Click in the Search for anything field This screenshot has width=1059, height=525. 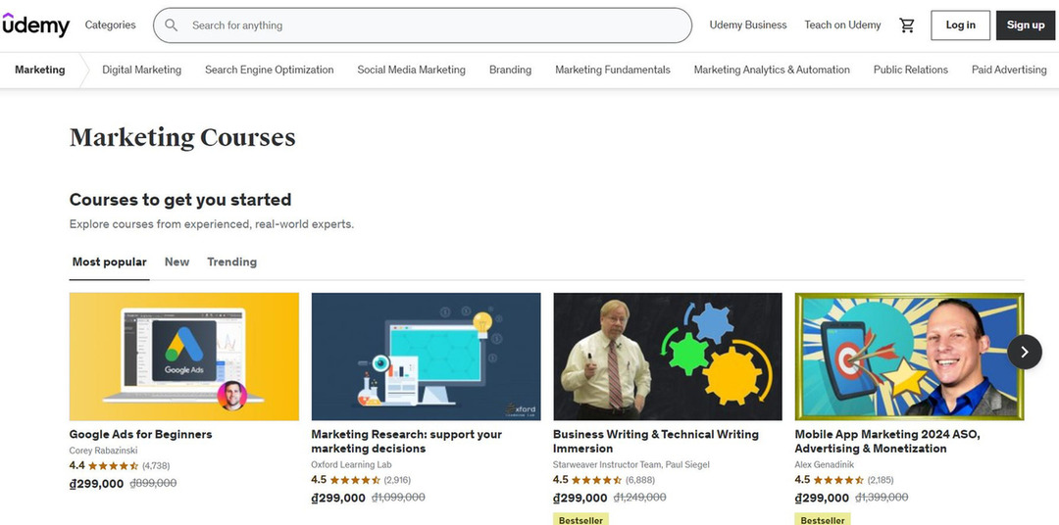422,25
